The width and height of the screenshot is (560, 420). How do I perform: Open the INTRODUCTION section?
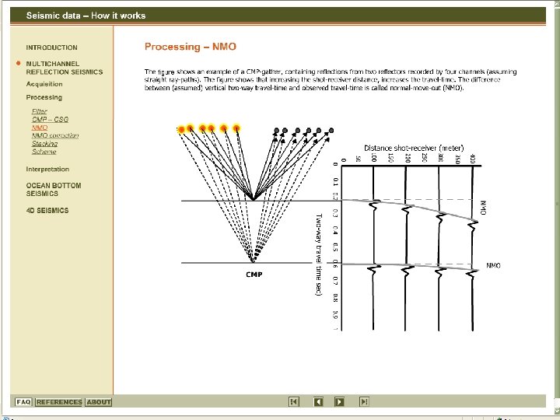tap(51, 47)
